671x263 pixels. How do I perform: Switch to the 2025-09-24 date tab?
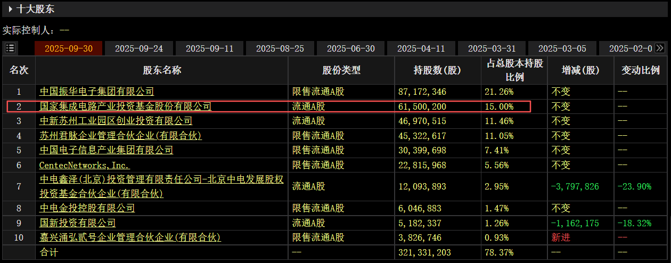pyautogui.click(x=139, y=48)
